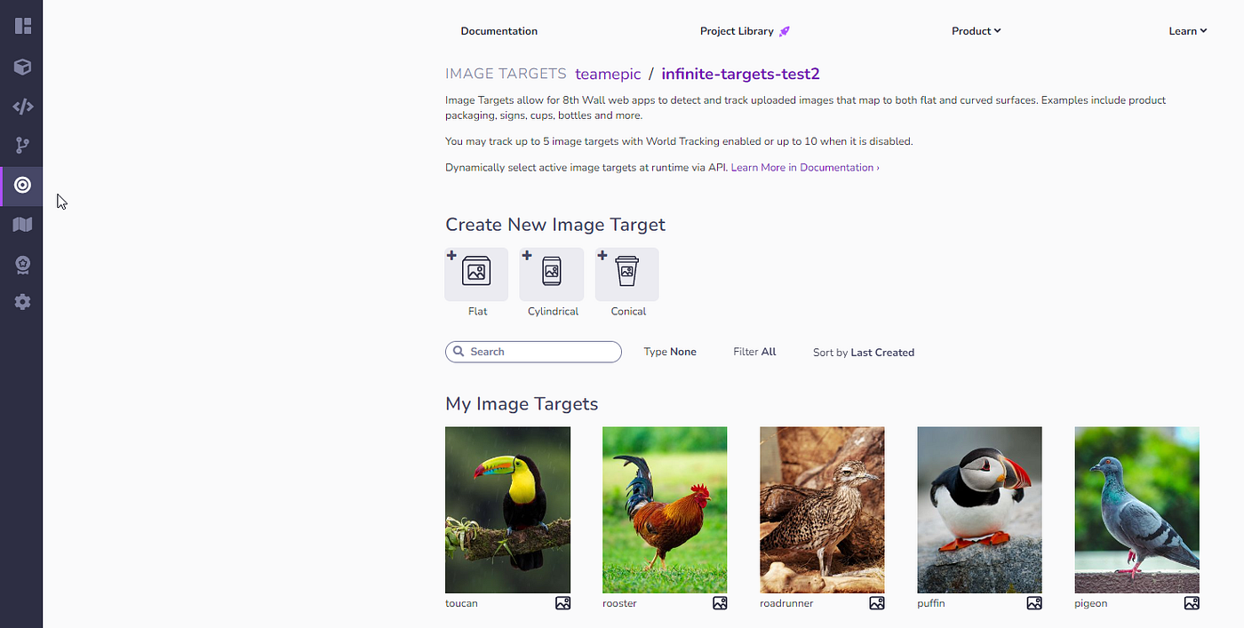The height and width of the screenshot is (628, 1244).
Task: Open the Type None dropdown
Action: tap(670, 352)
